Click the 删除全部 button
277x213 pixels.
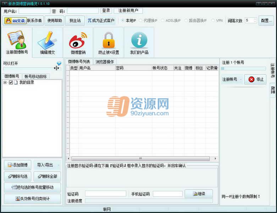pyautogui.click(x=47, y=176)
